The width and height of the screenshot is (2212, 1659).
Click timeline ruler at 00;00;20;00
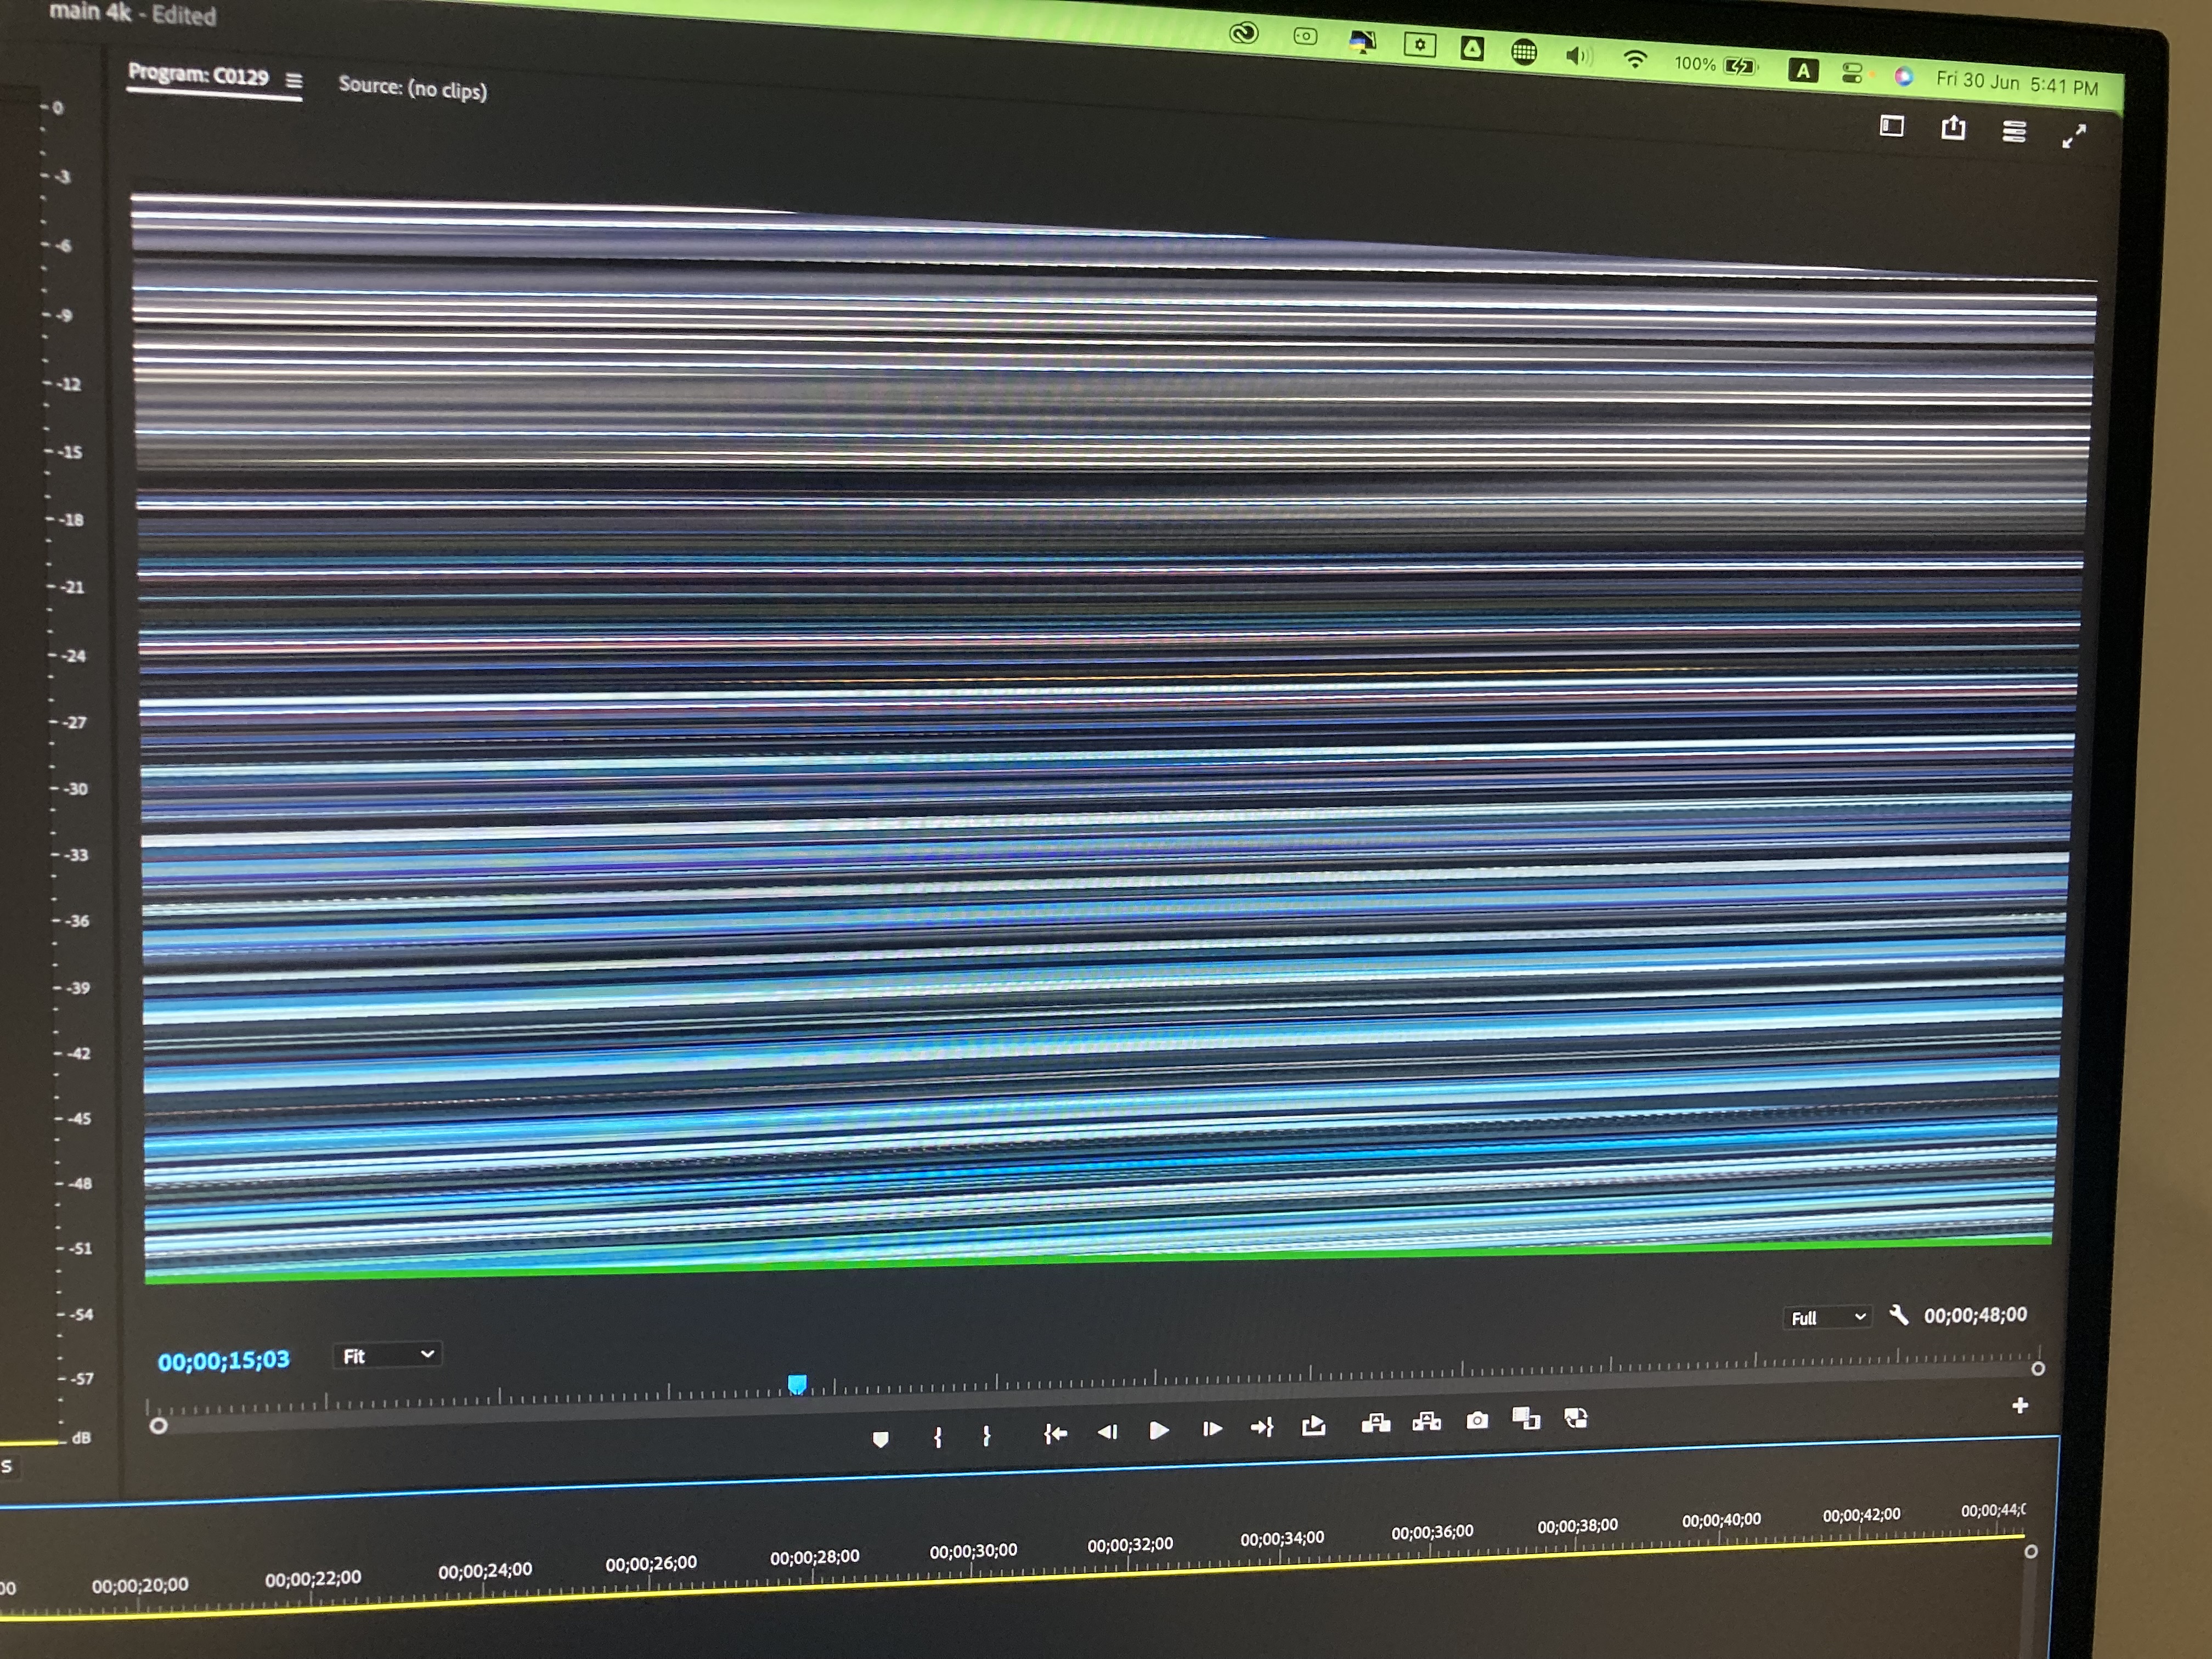(x=140, y=1585)
